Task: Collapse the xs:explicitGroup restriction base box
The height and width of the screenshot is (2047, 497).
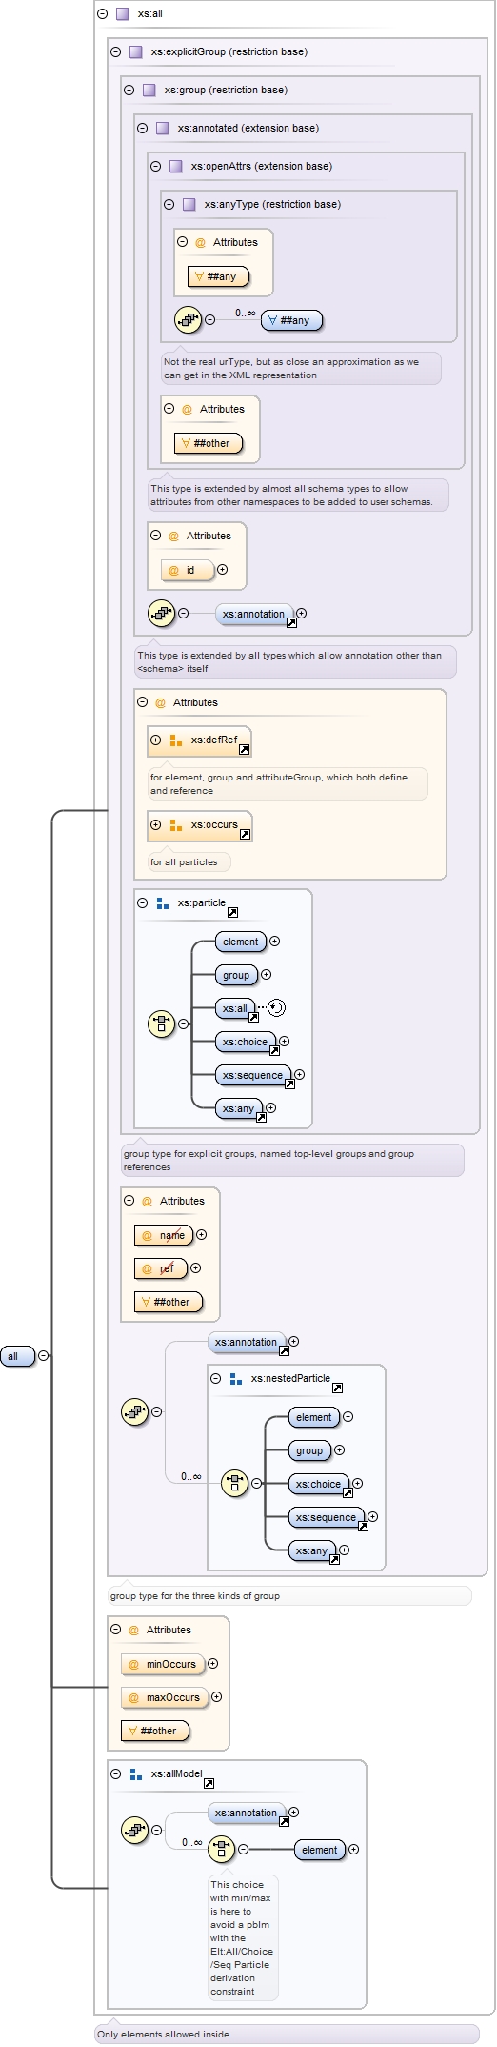Action: pos(115,51)
